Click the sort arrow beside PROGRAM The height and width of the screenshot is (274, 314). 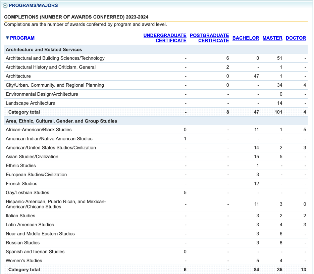7,38
